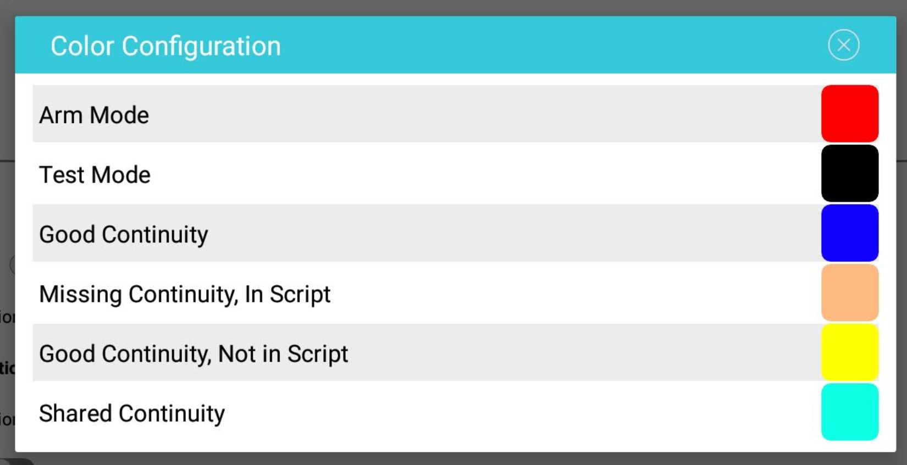Image resolution: width=907 pixels, height=465 pixels.
Task: Click the Color Configuration title text
Action: (x=165, y=46)
